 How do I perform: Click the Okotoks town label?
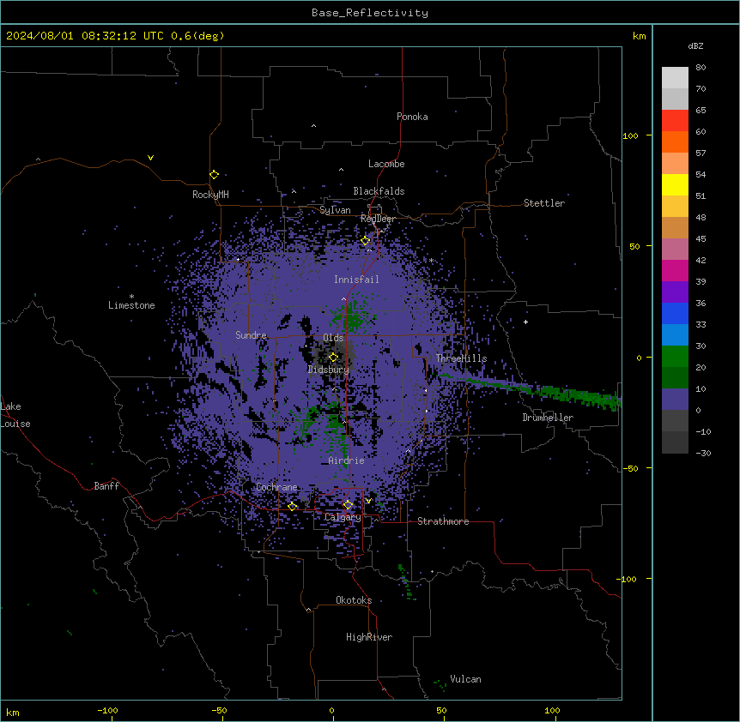coord(354,600)
